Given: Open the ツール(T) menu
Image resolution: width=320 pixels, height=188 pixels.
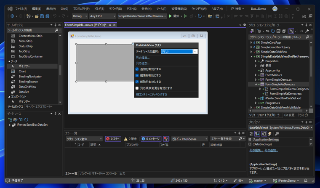Looking at the screenshot, I should coord(161,9).
